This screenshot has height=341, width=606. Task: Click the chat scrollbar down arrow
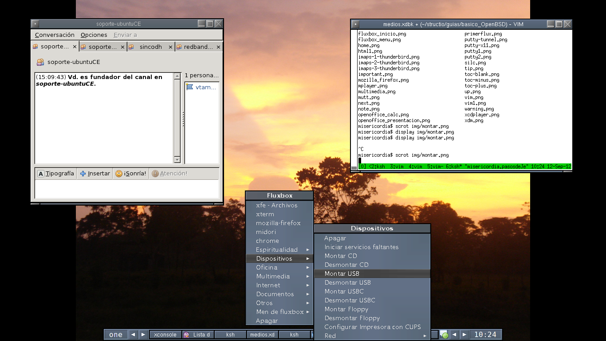[177, 160]
